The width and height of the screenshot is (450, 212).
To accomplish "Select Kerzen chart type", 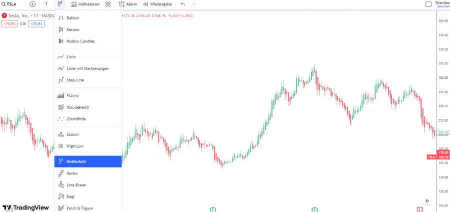I will (x=88, y=29).
